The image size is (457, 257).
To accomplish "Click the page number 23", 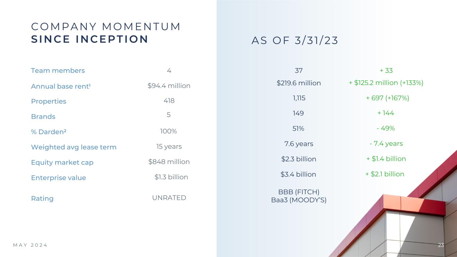I will [441, 245].
